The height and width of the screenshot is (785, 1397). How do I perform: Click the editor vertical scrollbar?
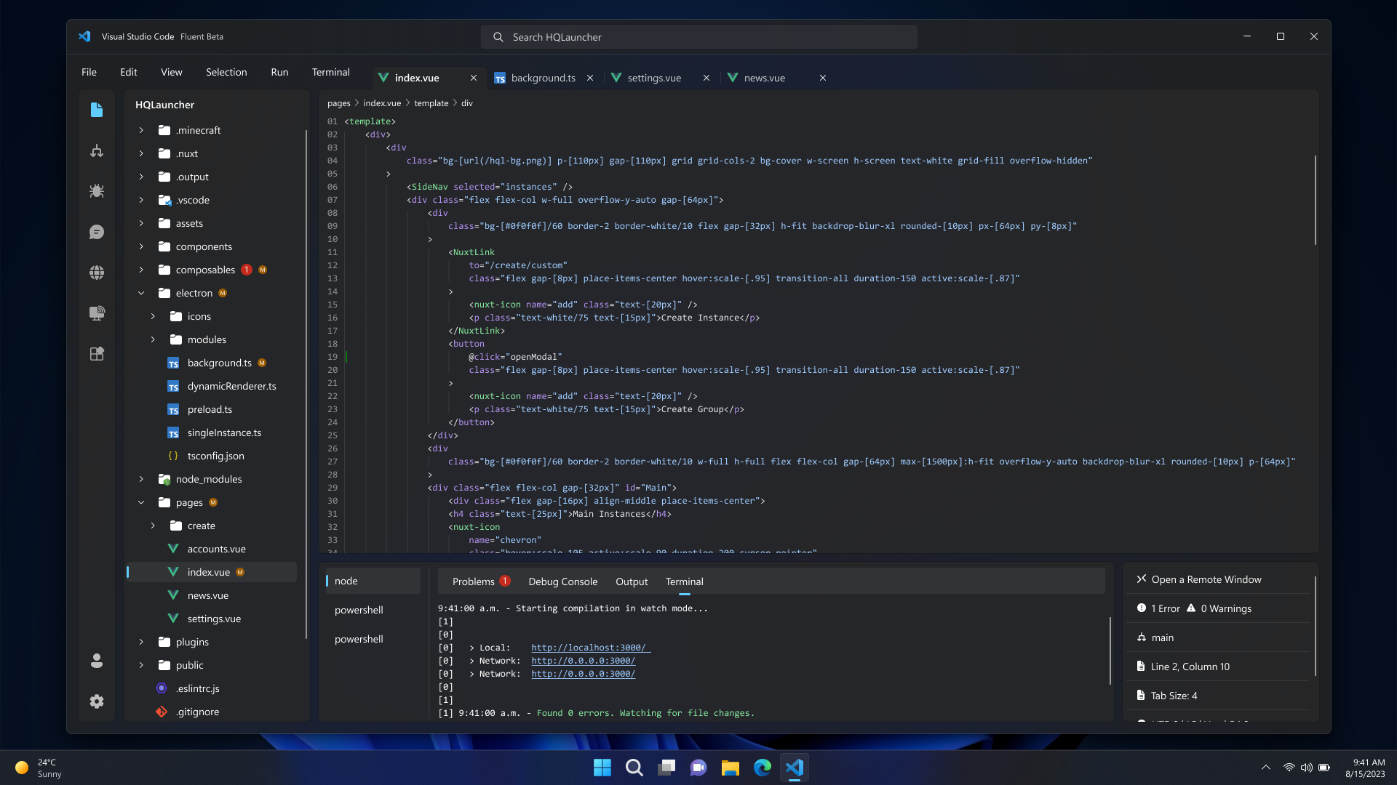tap(1315, 200)
